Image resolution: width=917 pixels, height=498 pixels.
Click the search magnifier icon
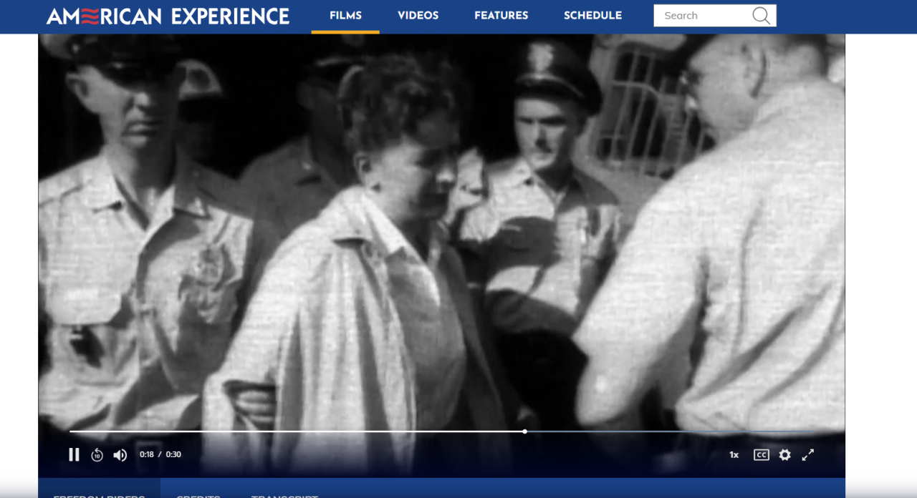(761, 16)
